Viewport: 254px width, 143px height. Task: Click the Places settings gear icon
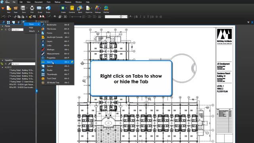[x=10, y=30]
